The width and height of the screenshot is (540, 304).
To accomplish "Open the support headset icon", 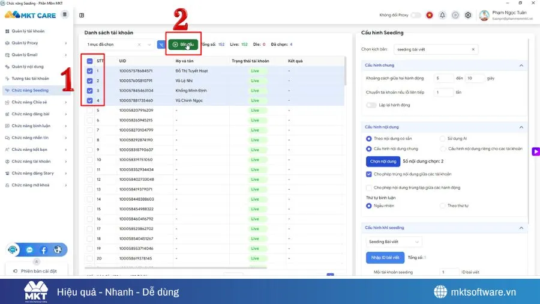I will [x=13, y=249].
